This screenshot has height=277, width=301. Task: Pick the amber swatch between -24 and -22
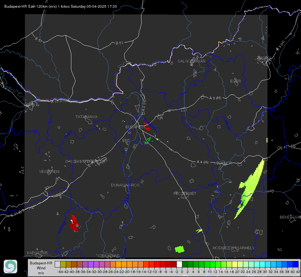[118, 264]
